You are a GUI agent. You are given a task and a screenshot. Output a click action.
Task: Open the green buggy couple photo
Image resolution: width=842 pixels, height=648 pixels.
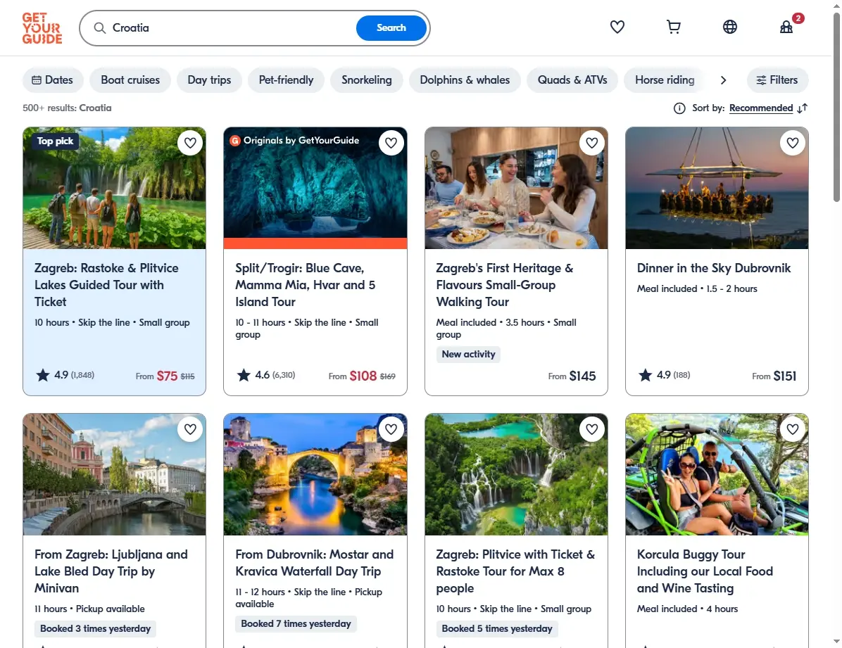pos(717,475)
